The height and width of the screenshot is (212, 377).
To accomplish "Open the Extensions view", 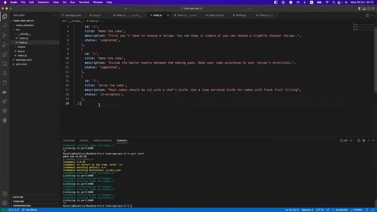I will tap(5, 54).
